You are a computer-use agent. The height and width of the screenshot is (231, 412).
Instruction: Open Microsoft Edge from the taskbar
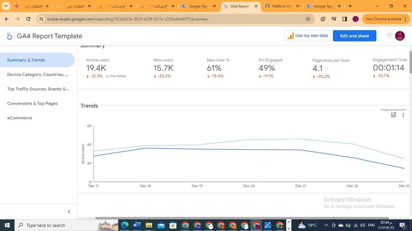(x=125, y=225)
